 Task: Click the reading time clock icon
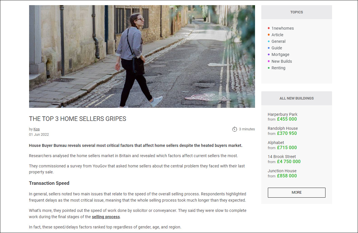coord(234,129)
